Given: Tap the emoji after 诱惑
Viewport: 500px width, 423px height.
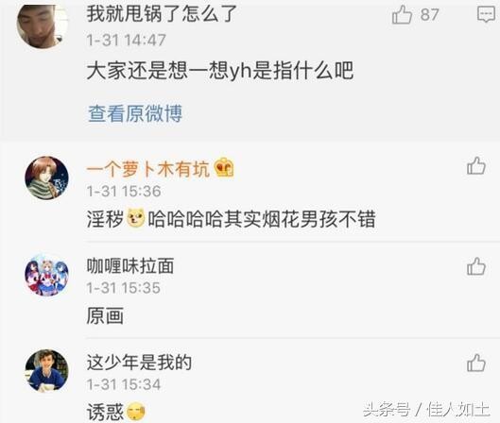Looking at the screenshot, I should point(136,412).
